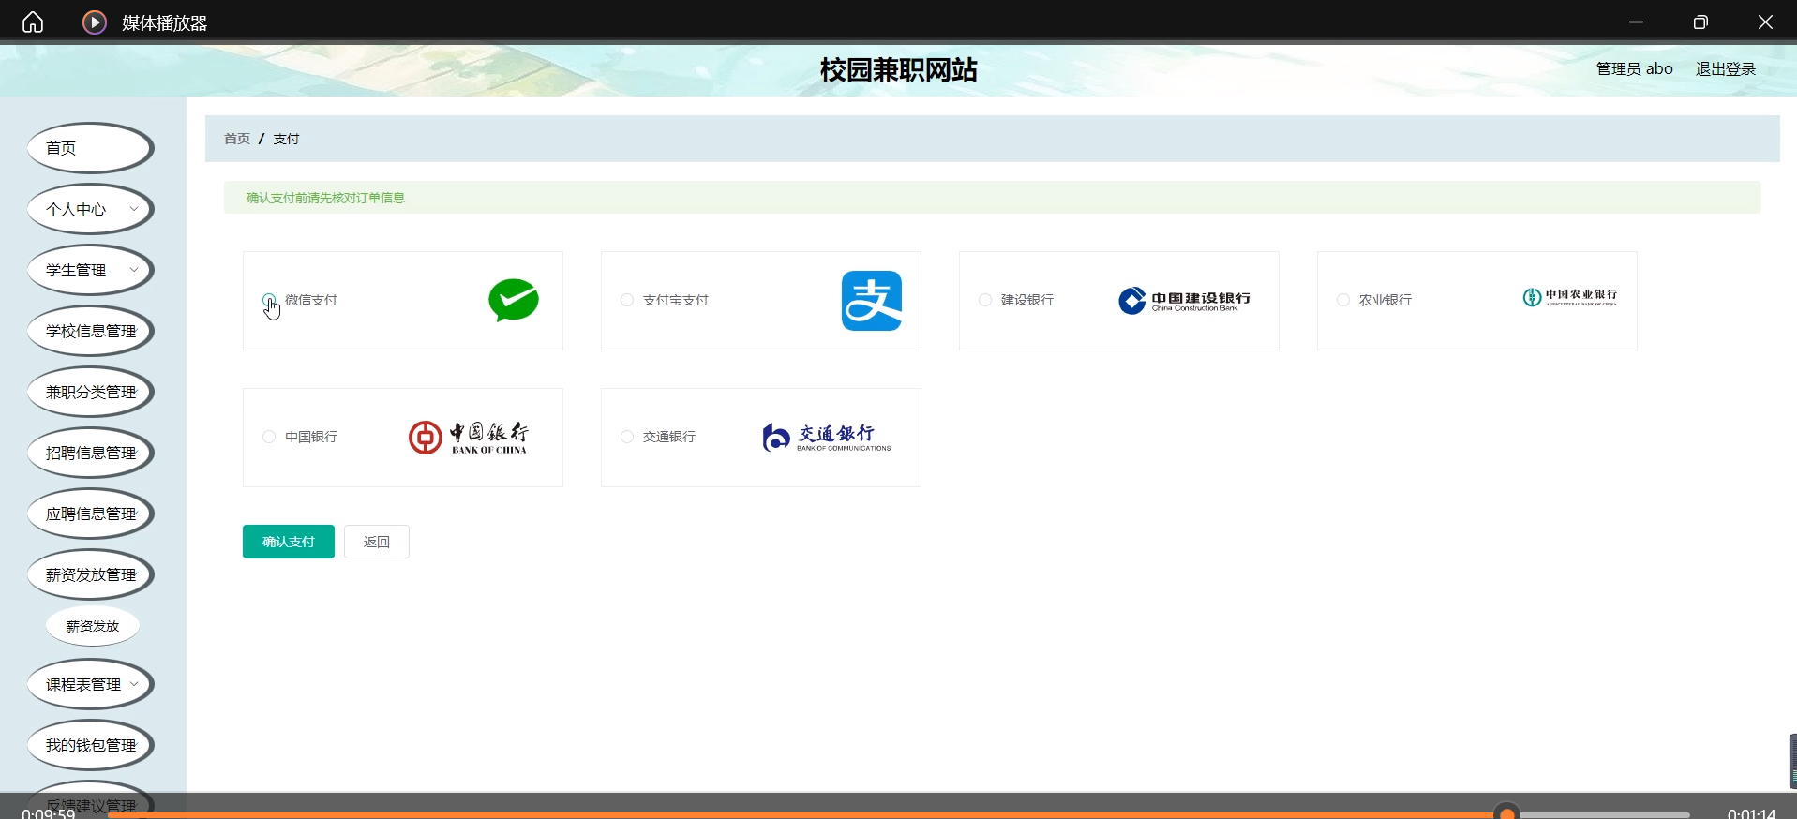Click the 确认支付 button
Viewport: 1797px width, 819px height.
tap(289, 542)
